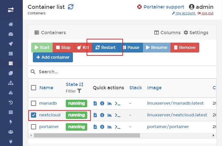Uncheck the nextcloud container checkbox
This screenshot has width=222, height=146.
pyautogui.click(x=34, y=115)
